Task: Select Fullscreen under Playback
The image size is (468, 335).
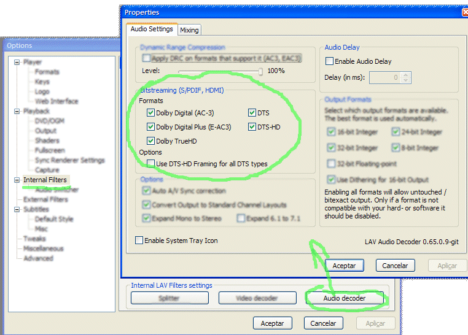Action: (50, 150)
